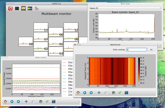Go forward to next view in Power monitor
This screenshot has height=108, width=165.
click(18, 101)
